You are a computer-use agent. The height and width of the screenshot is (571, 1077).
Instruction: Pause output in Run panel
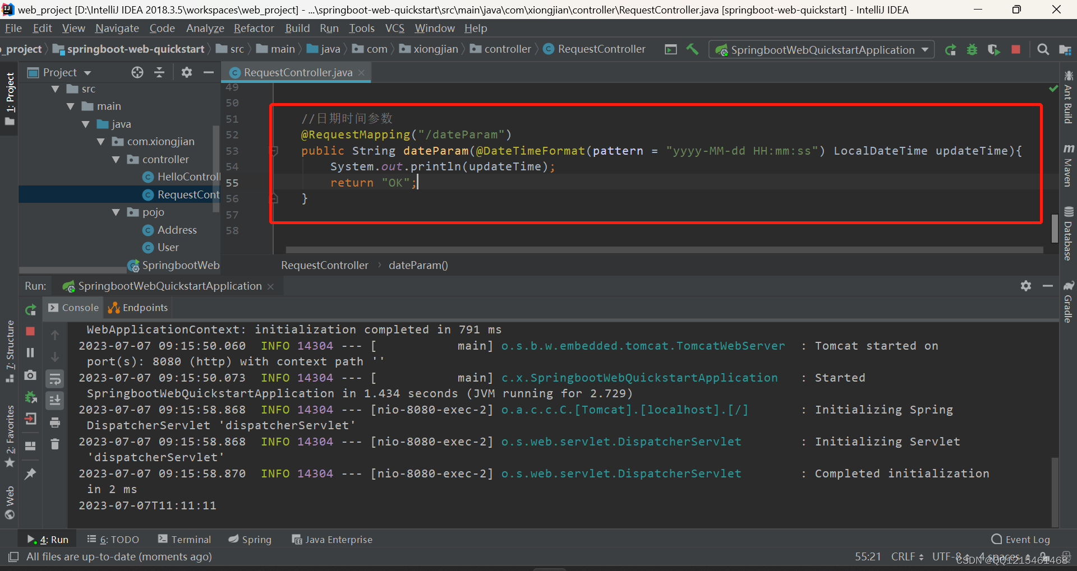click(x=31, y=352)
